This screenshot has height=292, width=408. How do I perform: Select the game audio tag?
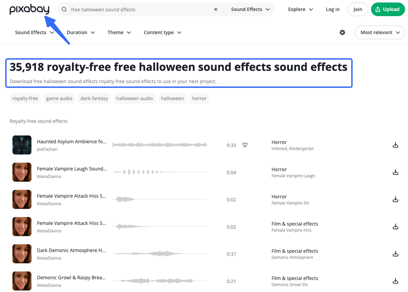59,98
